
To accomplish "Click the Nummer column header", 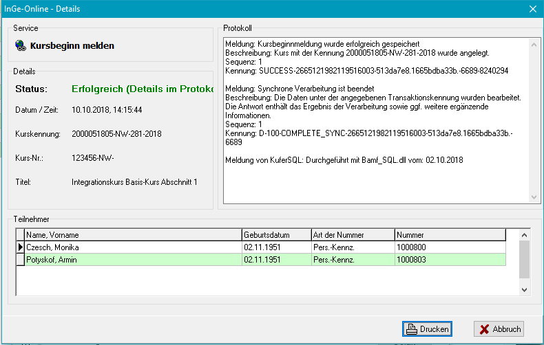I will click(x=450, y=235).
